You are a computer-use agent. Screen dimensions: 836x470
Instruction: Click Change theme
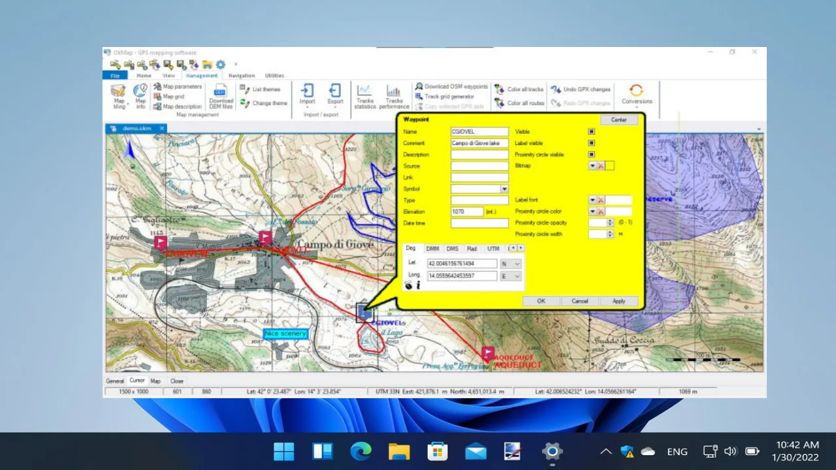click(263, 103)
